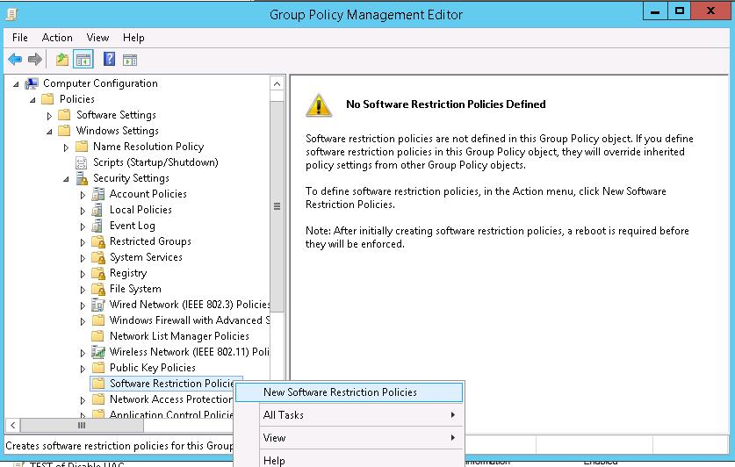The height and width of the screenshot is (467, 735).
Task: Collapse the Security Settings node
Action: [x=66, y=179]
